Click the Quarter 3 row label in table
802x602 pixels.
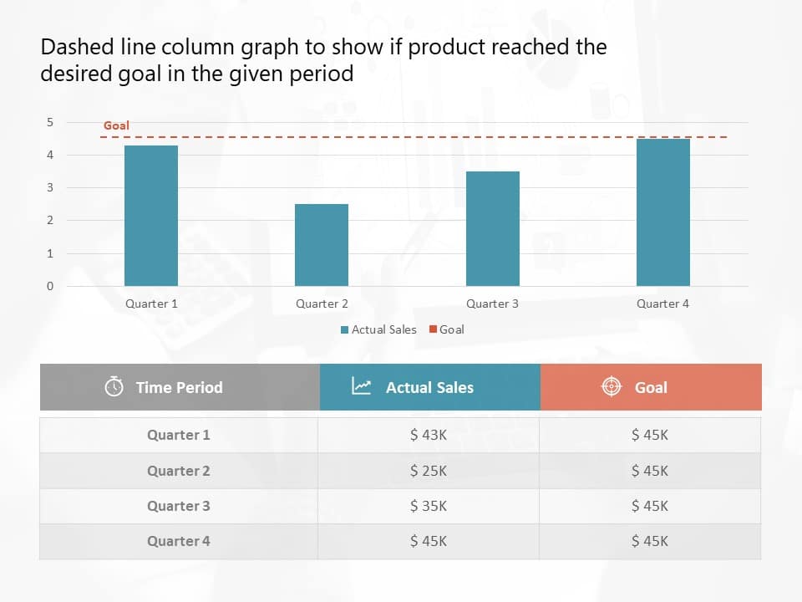pyautogui.click(x=179, y=507)
